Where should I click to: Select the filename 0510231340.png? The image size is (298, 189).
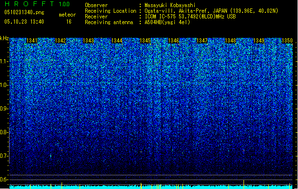point(24,12)
